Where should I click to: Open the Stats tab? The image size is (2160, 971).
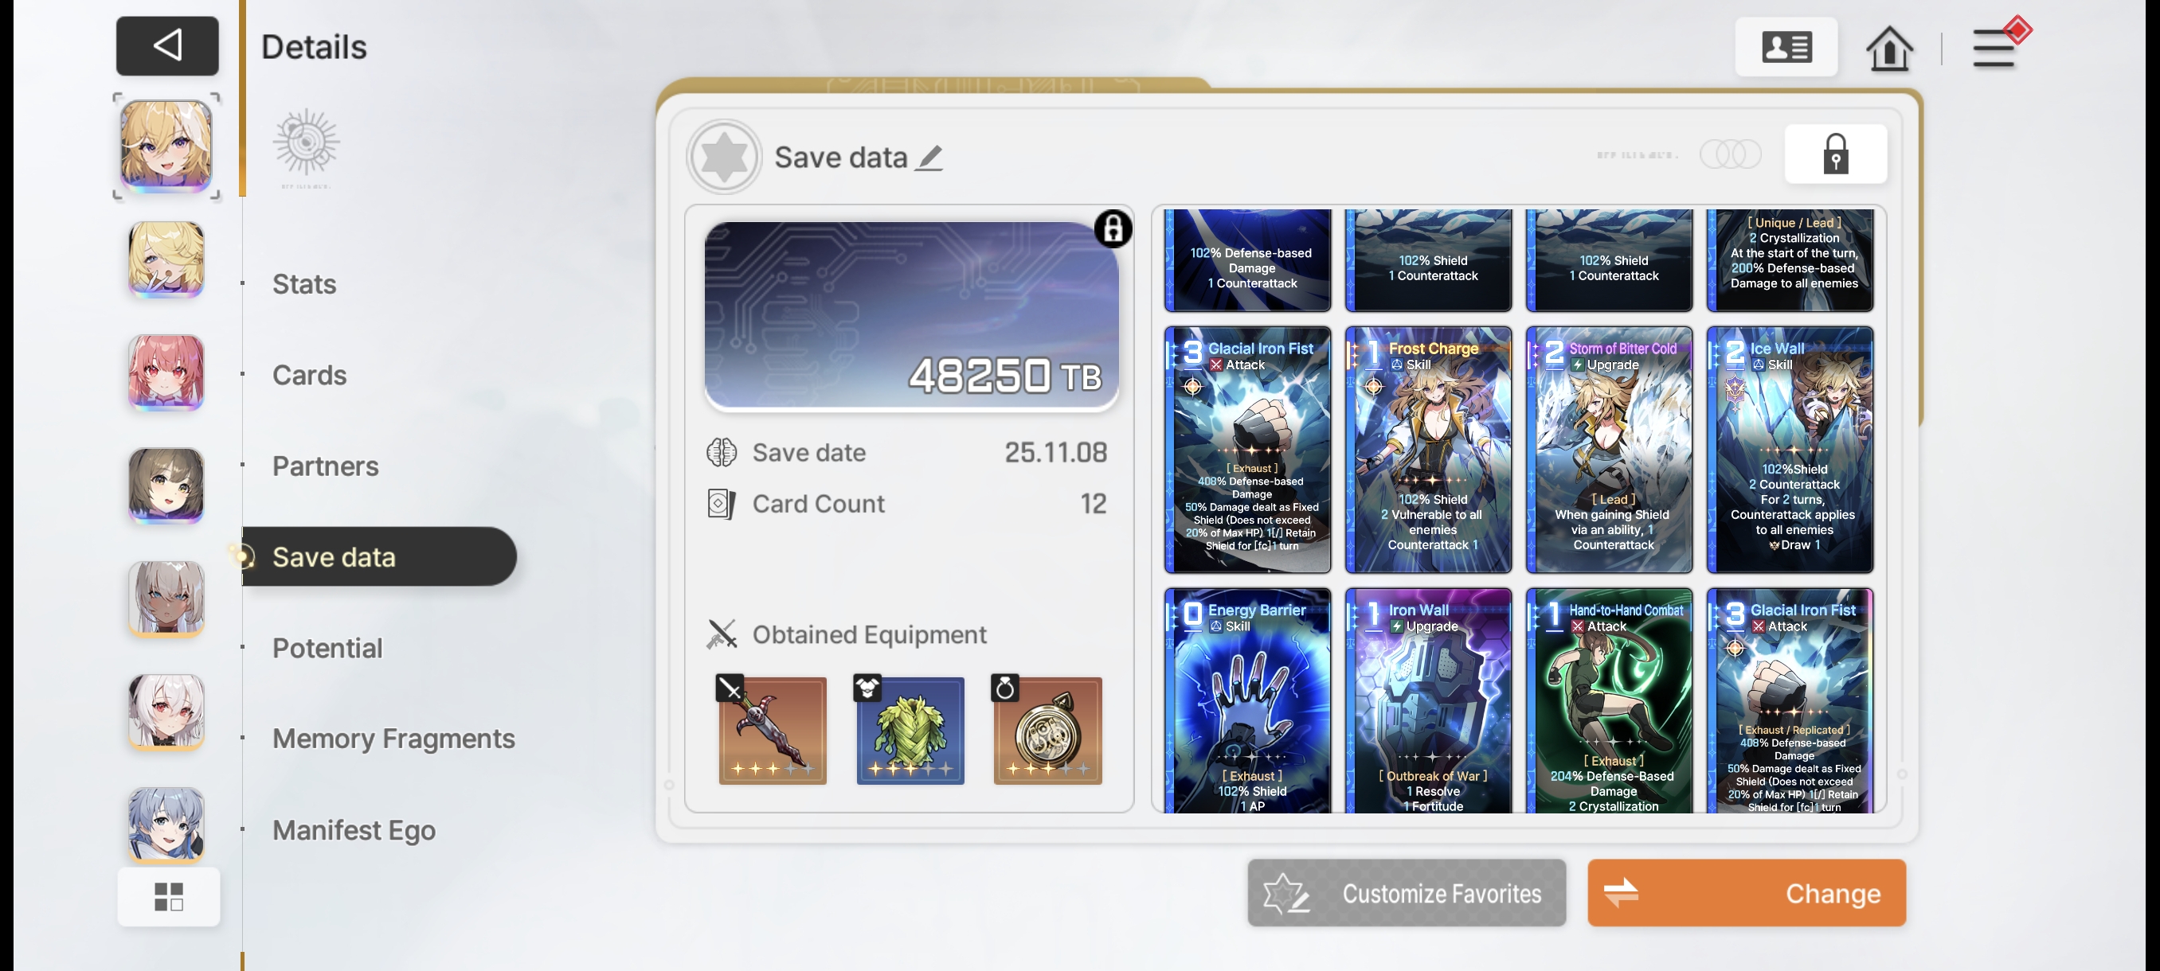304,284
